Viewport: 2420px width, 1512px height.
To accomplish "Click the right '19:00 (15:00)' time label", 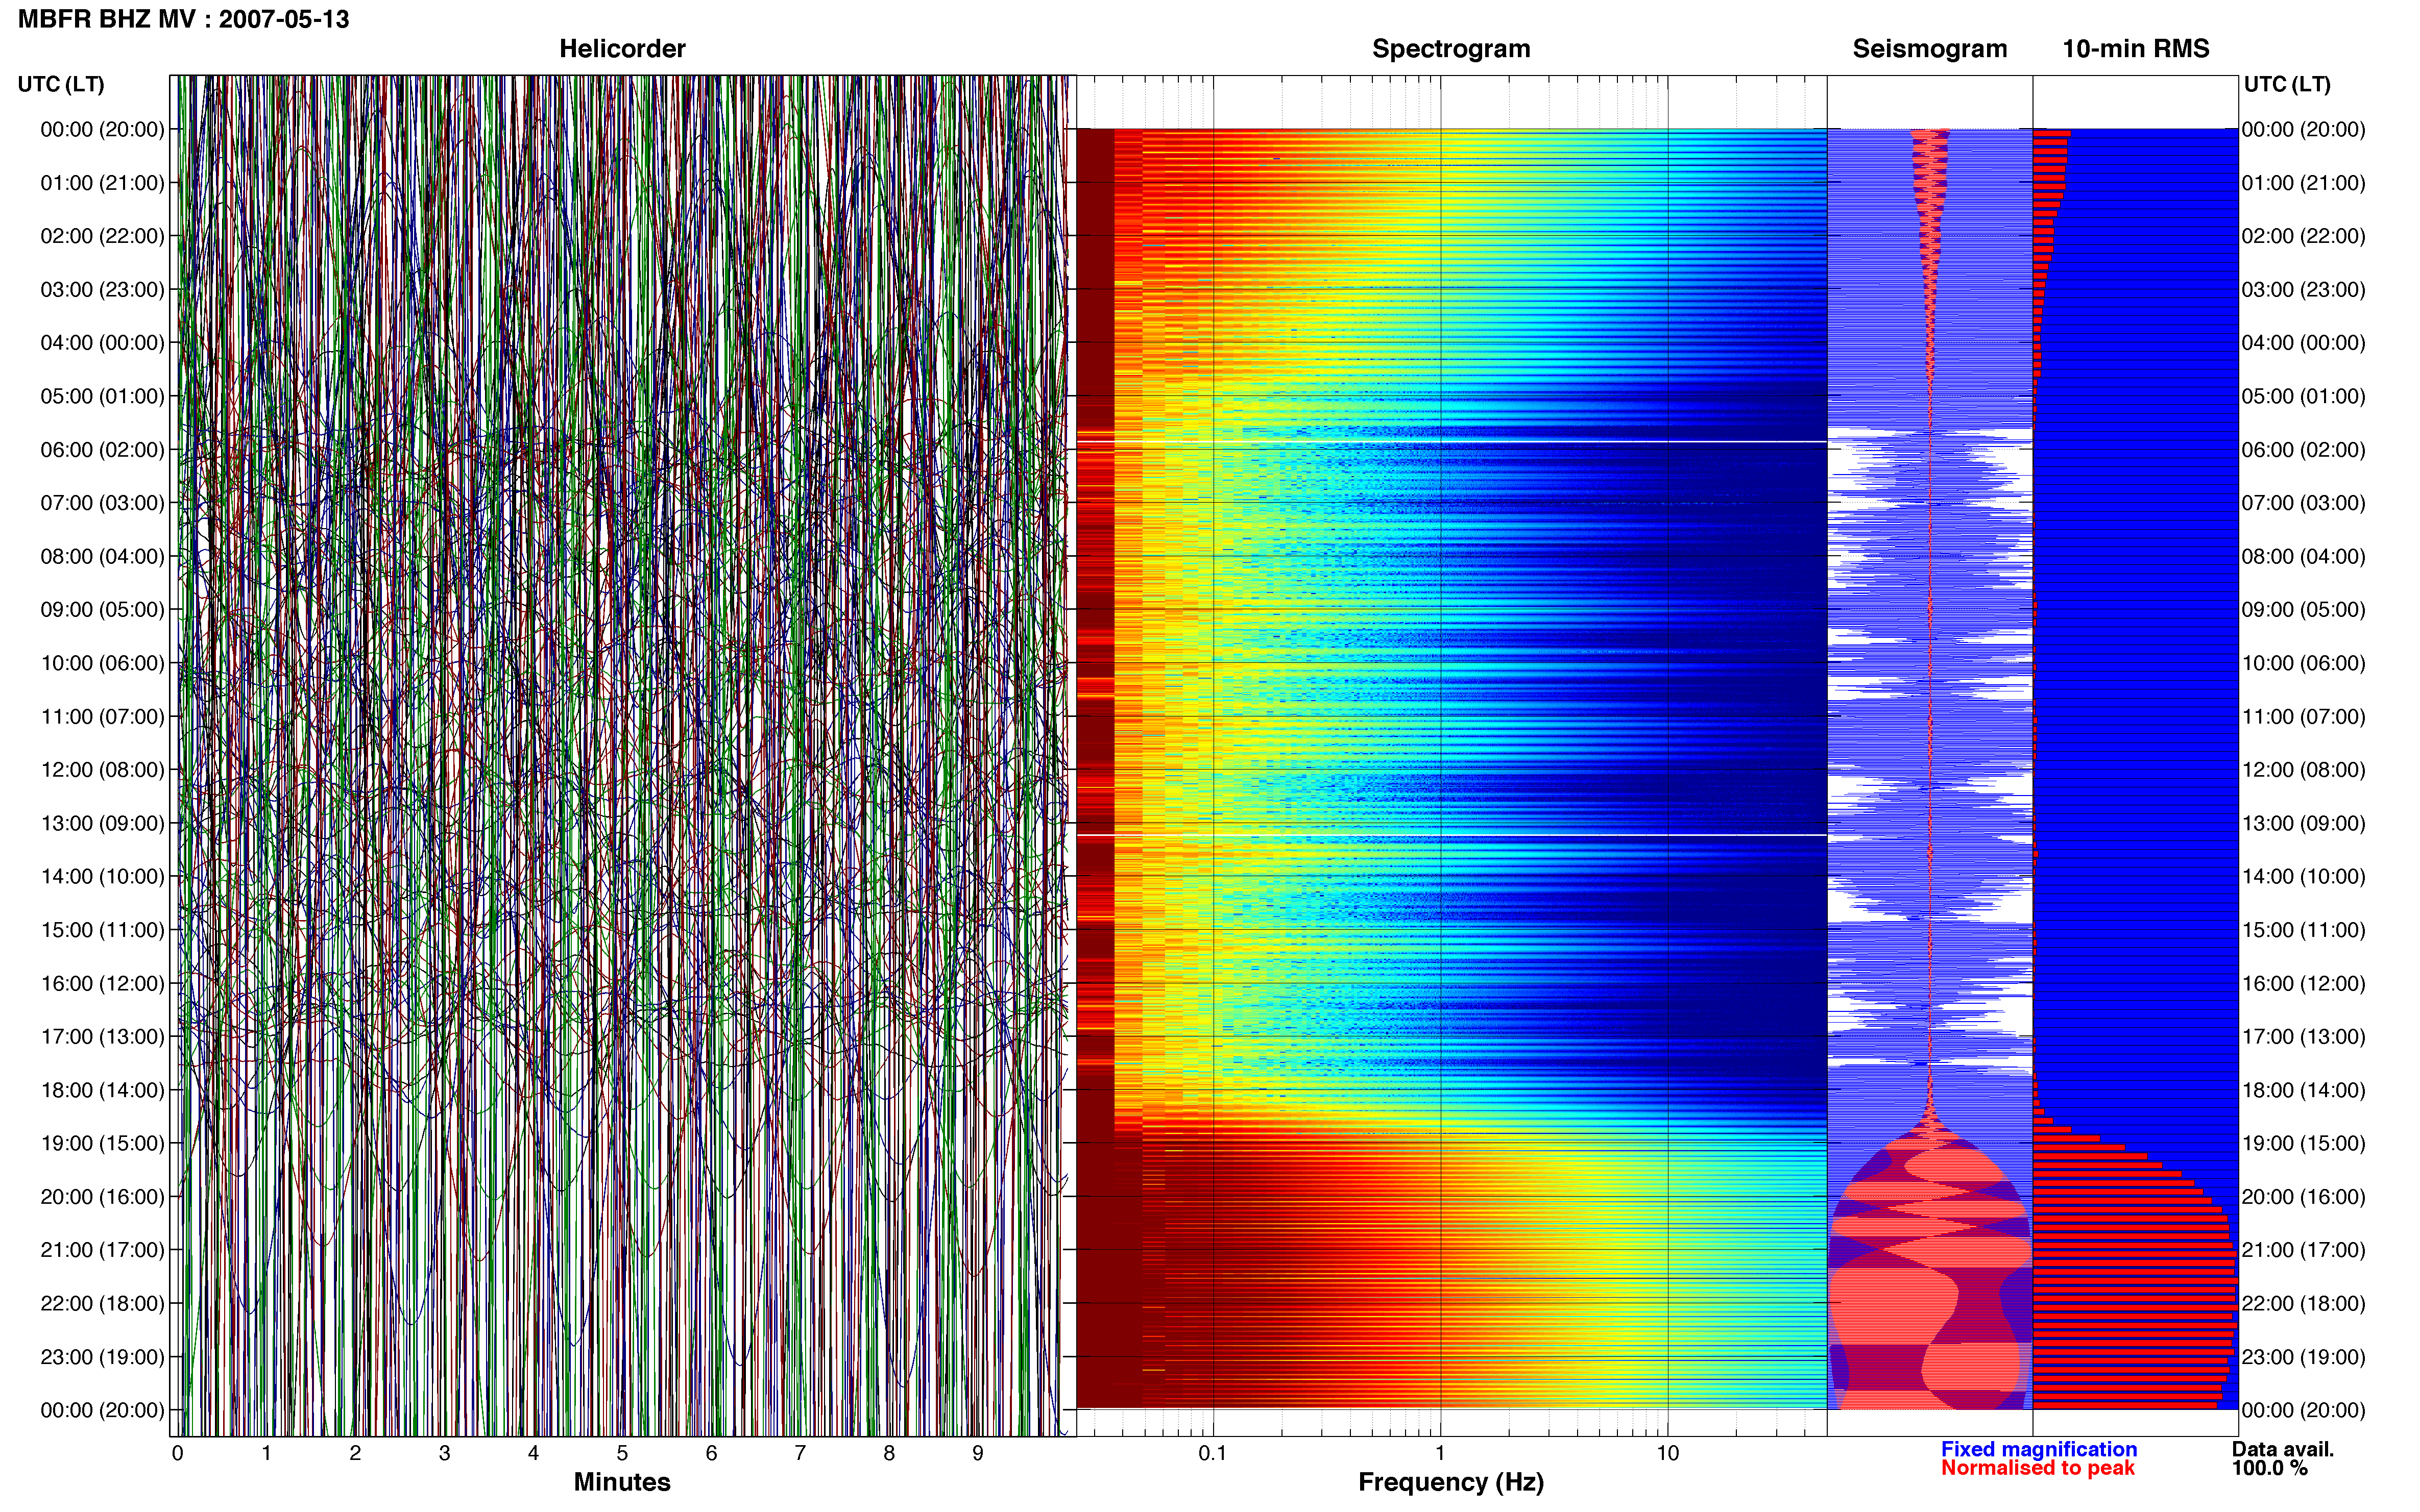I will point(2304,1143).
